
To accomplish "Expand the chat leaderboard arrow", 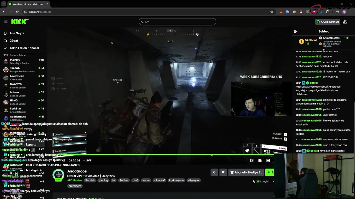I will pyautogui.click(x=323, y=49).
